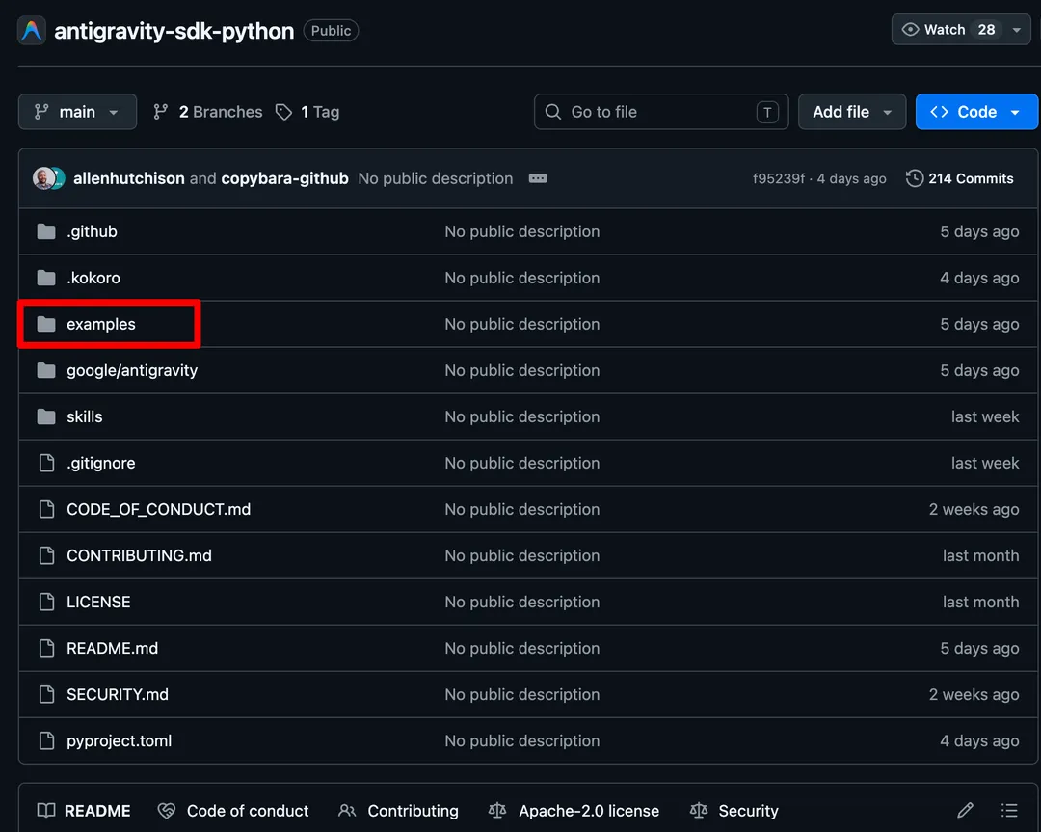Viewport: 1041px width, 832px height.
Task: Click the SECURITY.md '2 weeks ago' timestamp
Action: point(974,694)
